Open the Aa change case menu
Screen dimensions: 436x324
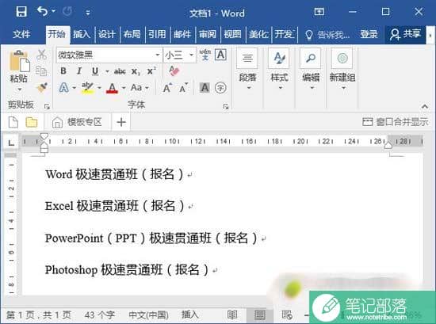click(140, 88)
